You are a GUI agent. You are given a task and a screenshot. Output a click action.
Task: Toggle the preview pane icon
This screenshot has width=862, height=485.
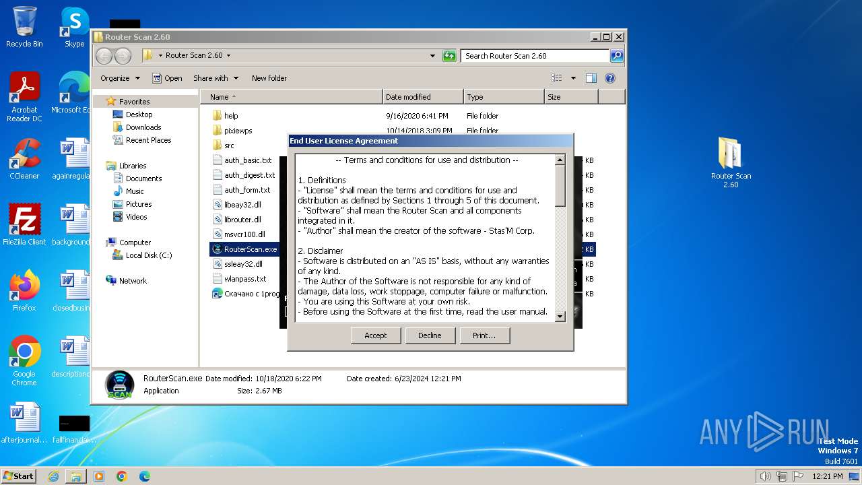click(591, 78)
